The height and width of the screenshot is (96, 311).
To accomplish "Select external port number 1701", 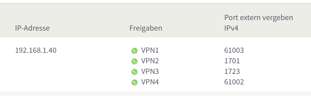I will click(232, 61).
